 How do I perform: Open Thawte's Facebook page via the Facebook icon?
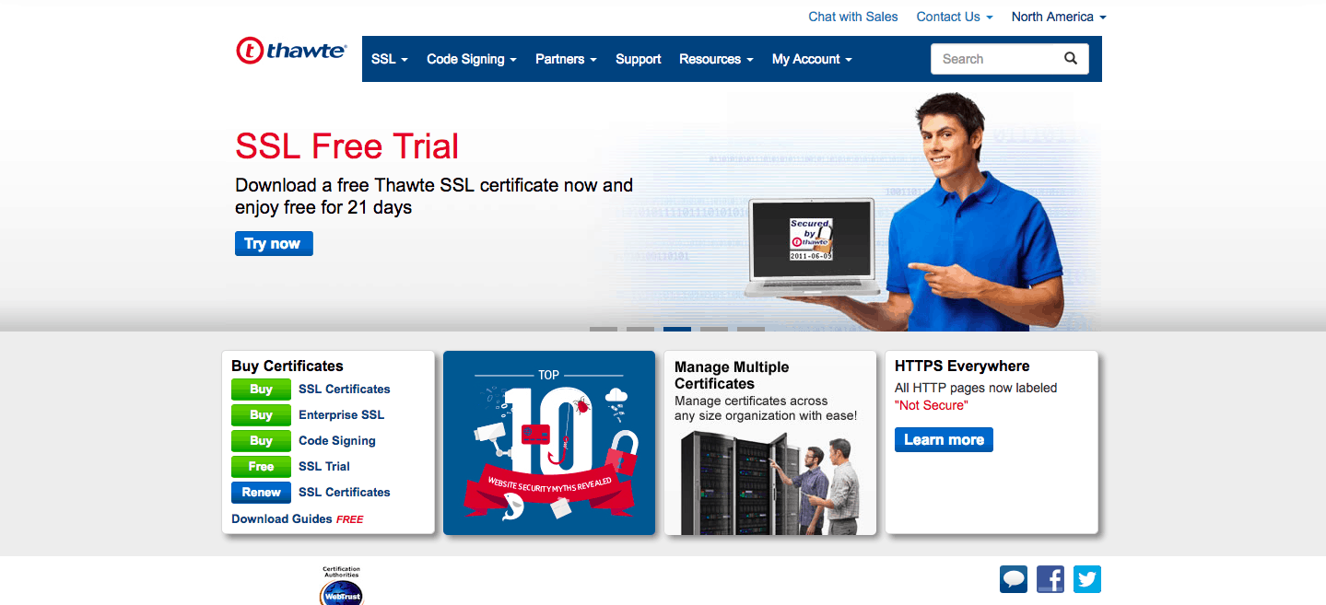1050,578
